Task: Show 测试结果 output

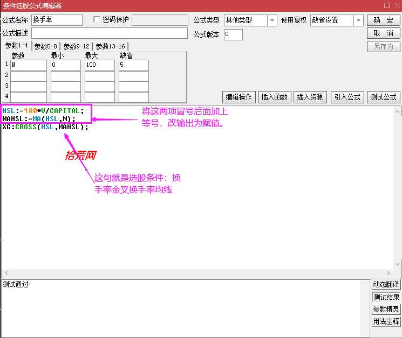Action: pos(386,297)
